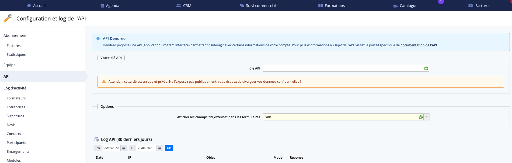
Task: Click the 'Options' section legend
Action: pos(107,107)
